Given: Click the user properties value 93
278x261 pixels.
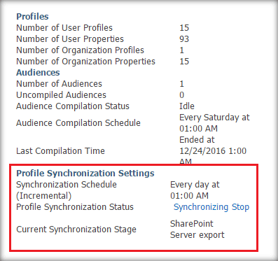Looking at the screenshot, I should coord(184,39).
